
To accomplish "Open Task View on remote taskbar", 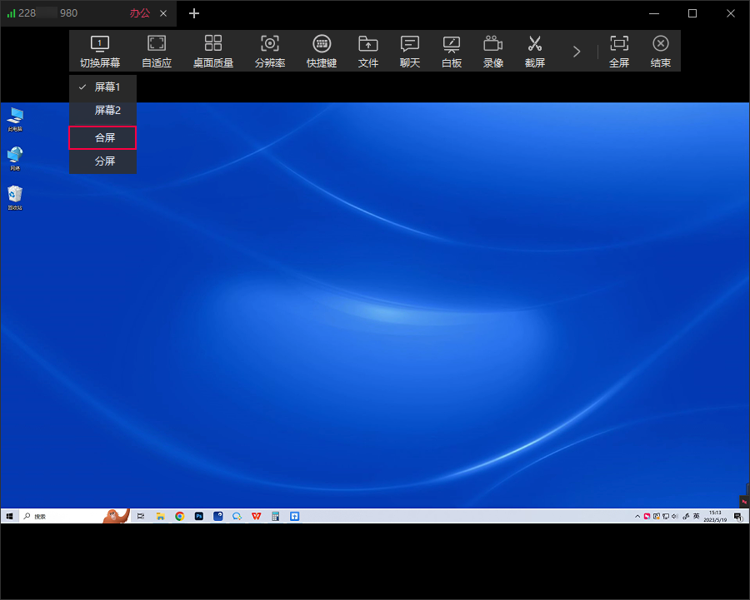I will point(141,516).
